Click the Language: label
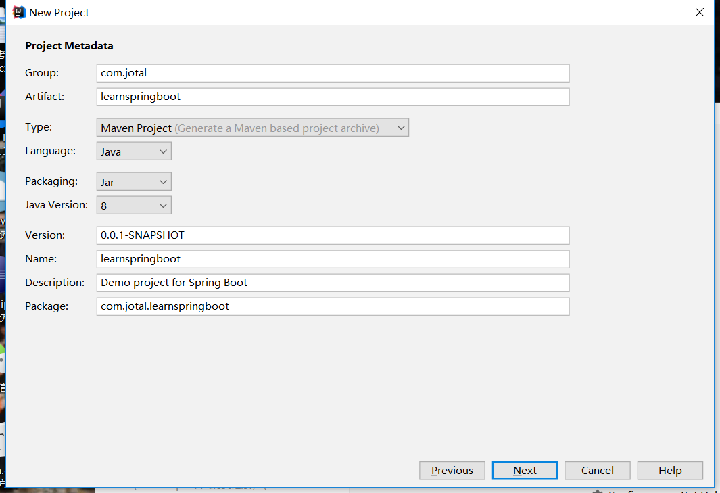 click(50, 151)
